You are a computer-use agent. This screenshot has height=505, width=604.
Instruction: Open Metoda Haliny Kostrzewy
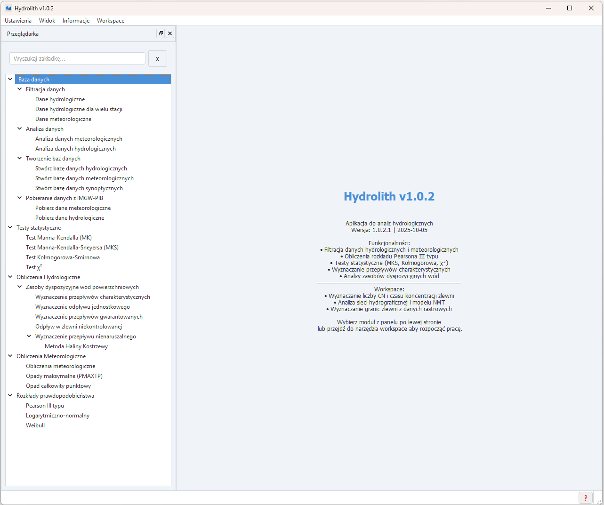click(76, 346)
